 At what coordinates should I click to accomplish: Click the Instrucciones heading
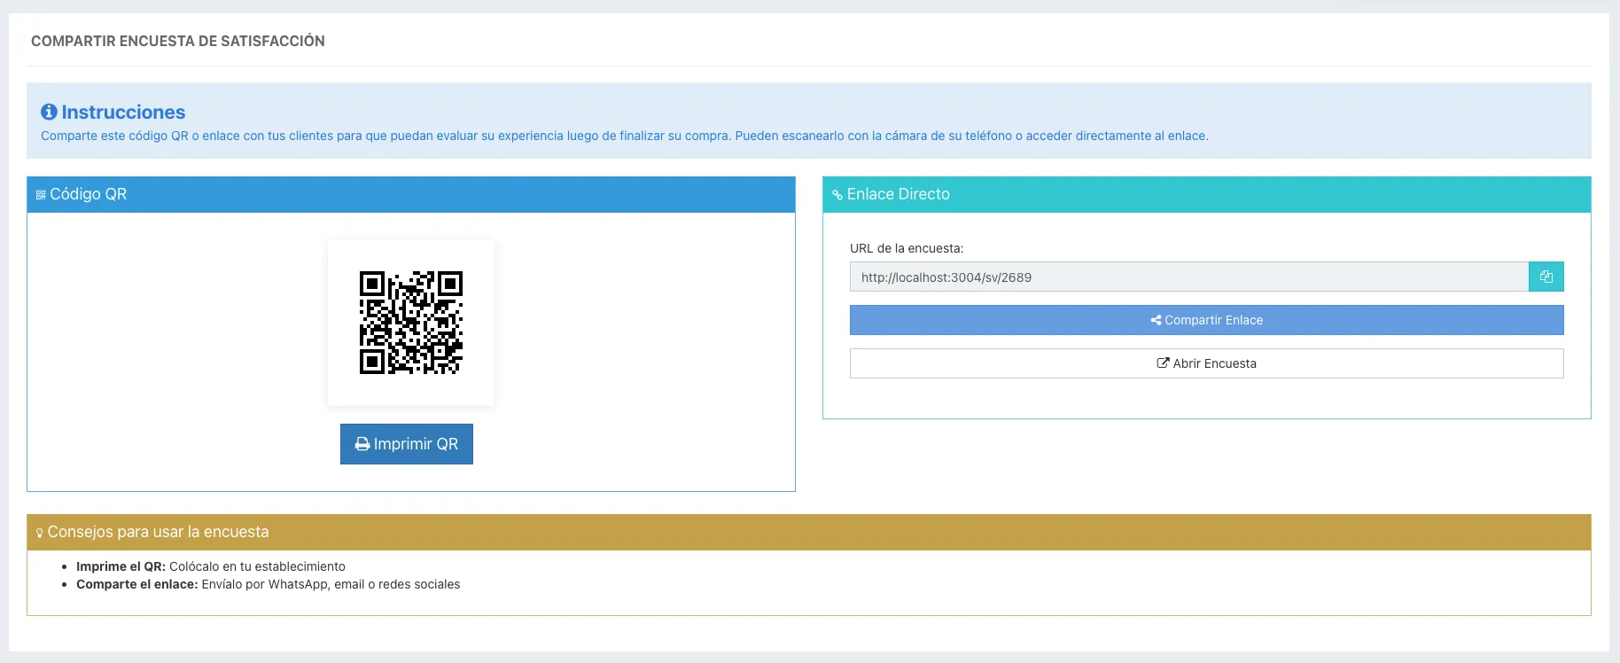pyautogui.click(x=123, y=113)
